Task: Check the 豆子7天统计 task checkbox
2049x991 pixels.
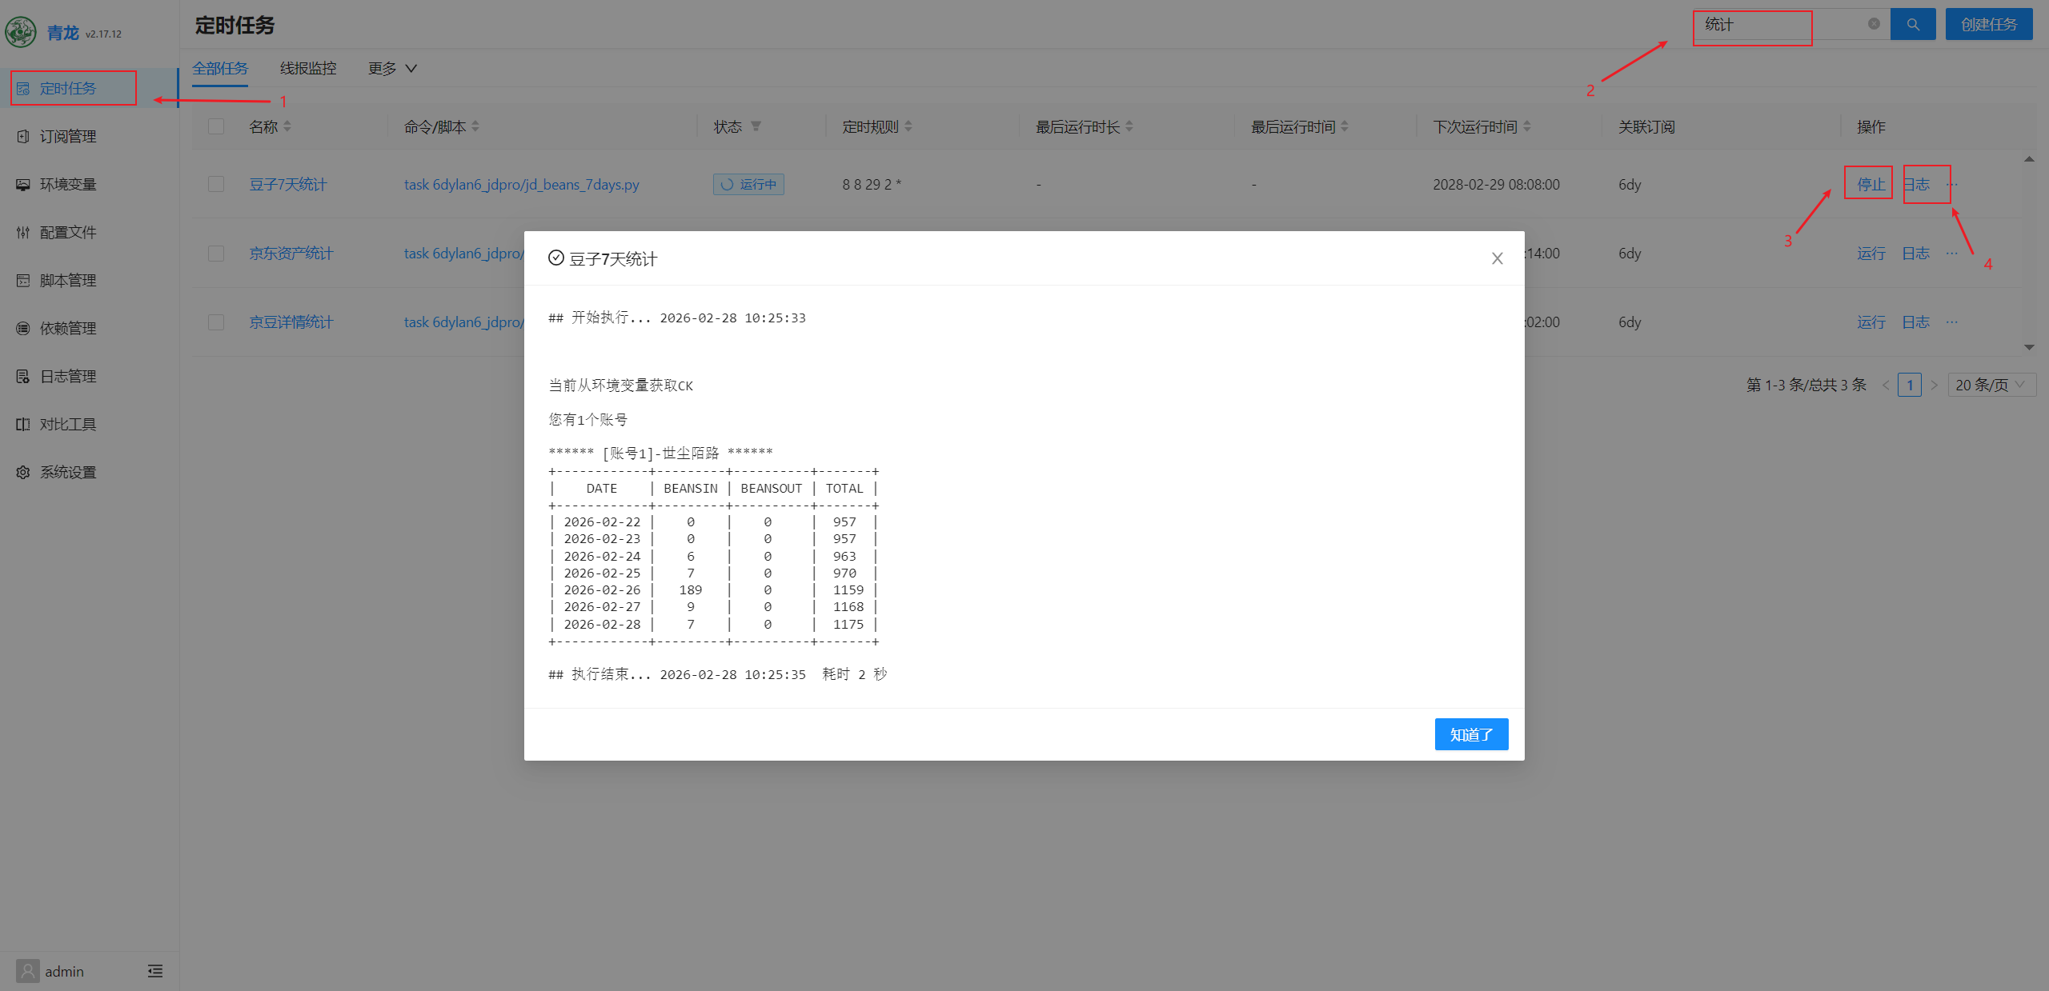Action: [215, 184]
